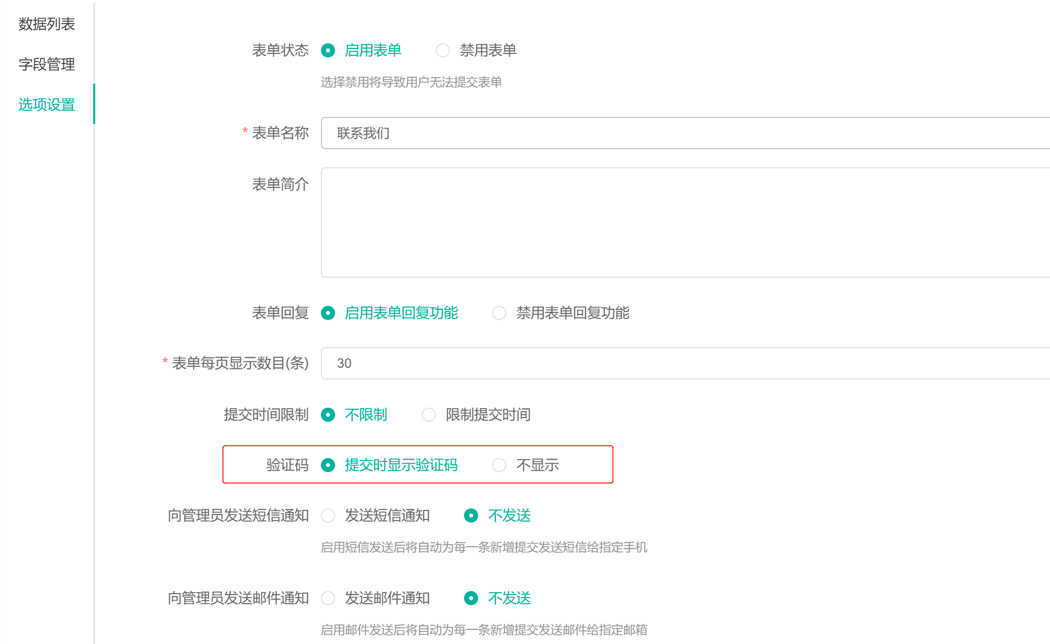1050x644 pixels.
Task: Enable 发送邮件通知 radio option
Action: click(328, 598)
